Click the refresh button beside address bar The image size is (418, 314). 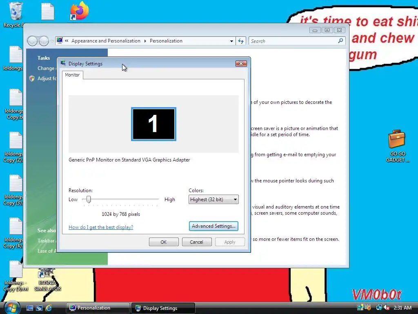point(241,41)
